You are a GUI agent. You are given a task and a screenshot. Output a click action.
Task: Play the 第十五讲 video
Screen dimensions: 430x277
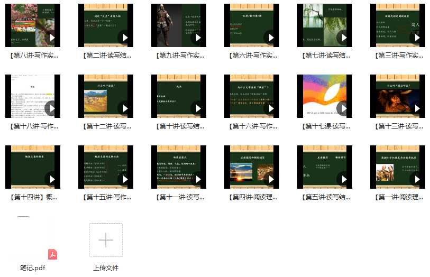pyautogui.click(x=124, y=179)
